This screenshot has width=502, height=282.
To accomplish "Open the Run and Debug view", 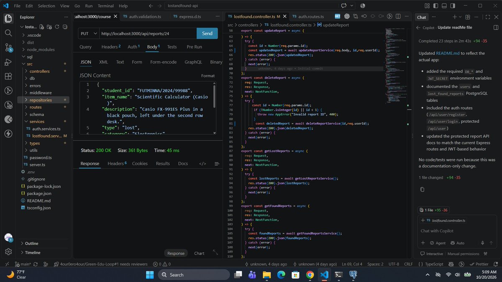I will (x=8, y=62).
